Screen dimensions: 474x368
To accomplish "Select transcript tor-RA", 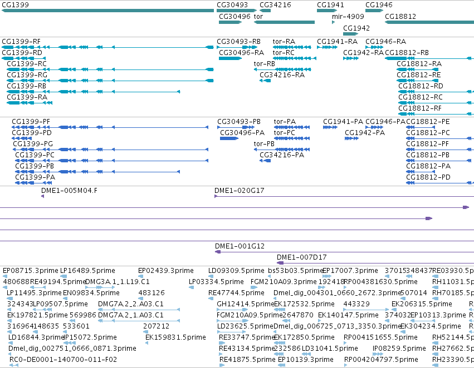I will click(292, 47).
